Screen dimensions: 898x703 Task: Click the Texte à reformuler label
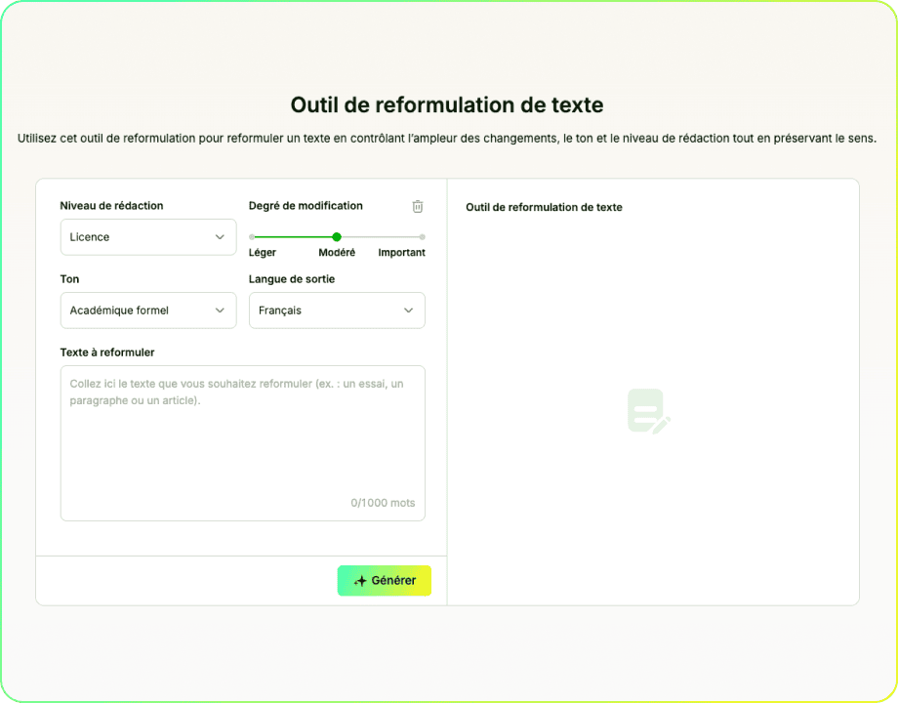pos(107,352)
